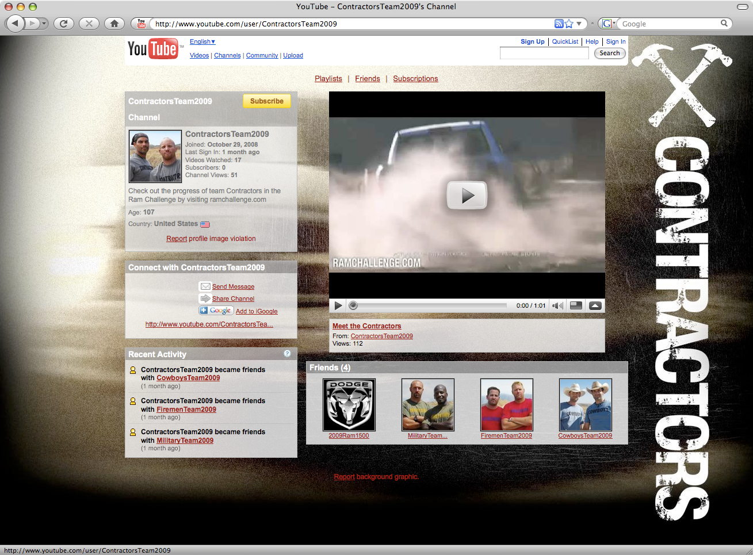Open the Videos menu link
This screenshot has width=753, height=555.
pos(199,55)
